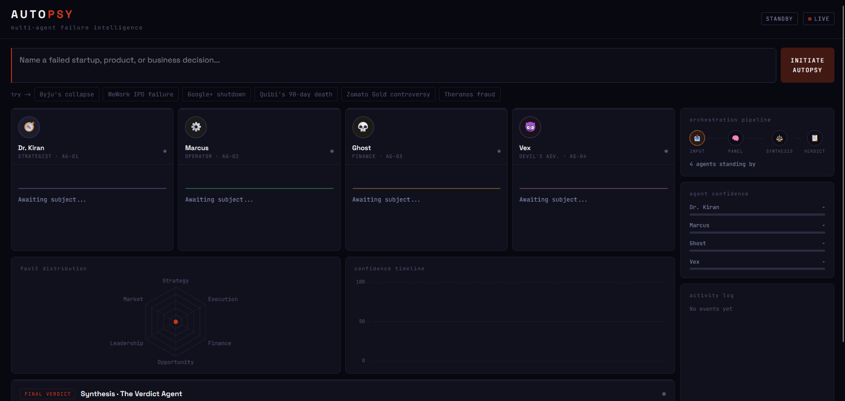Click Ghost's confidence bar
845x401 pixels.
[757, 250]
